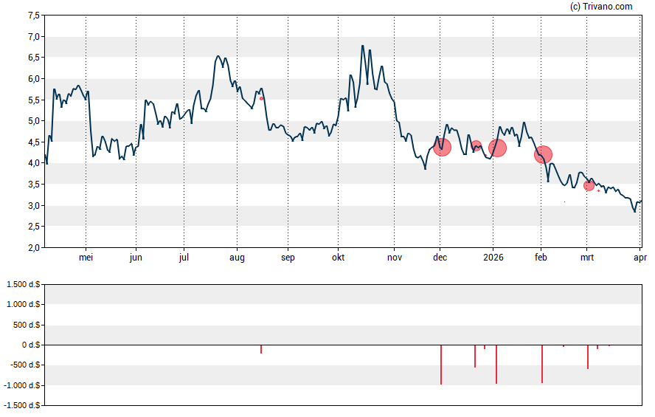Click the '3,0' price axis label

coord(34,206)
